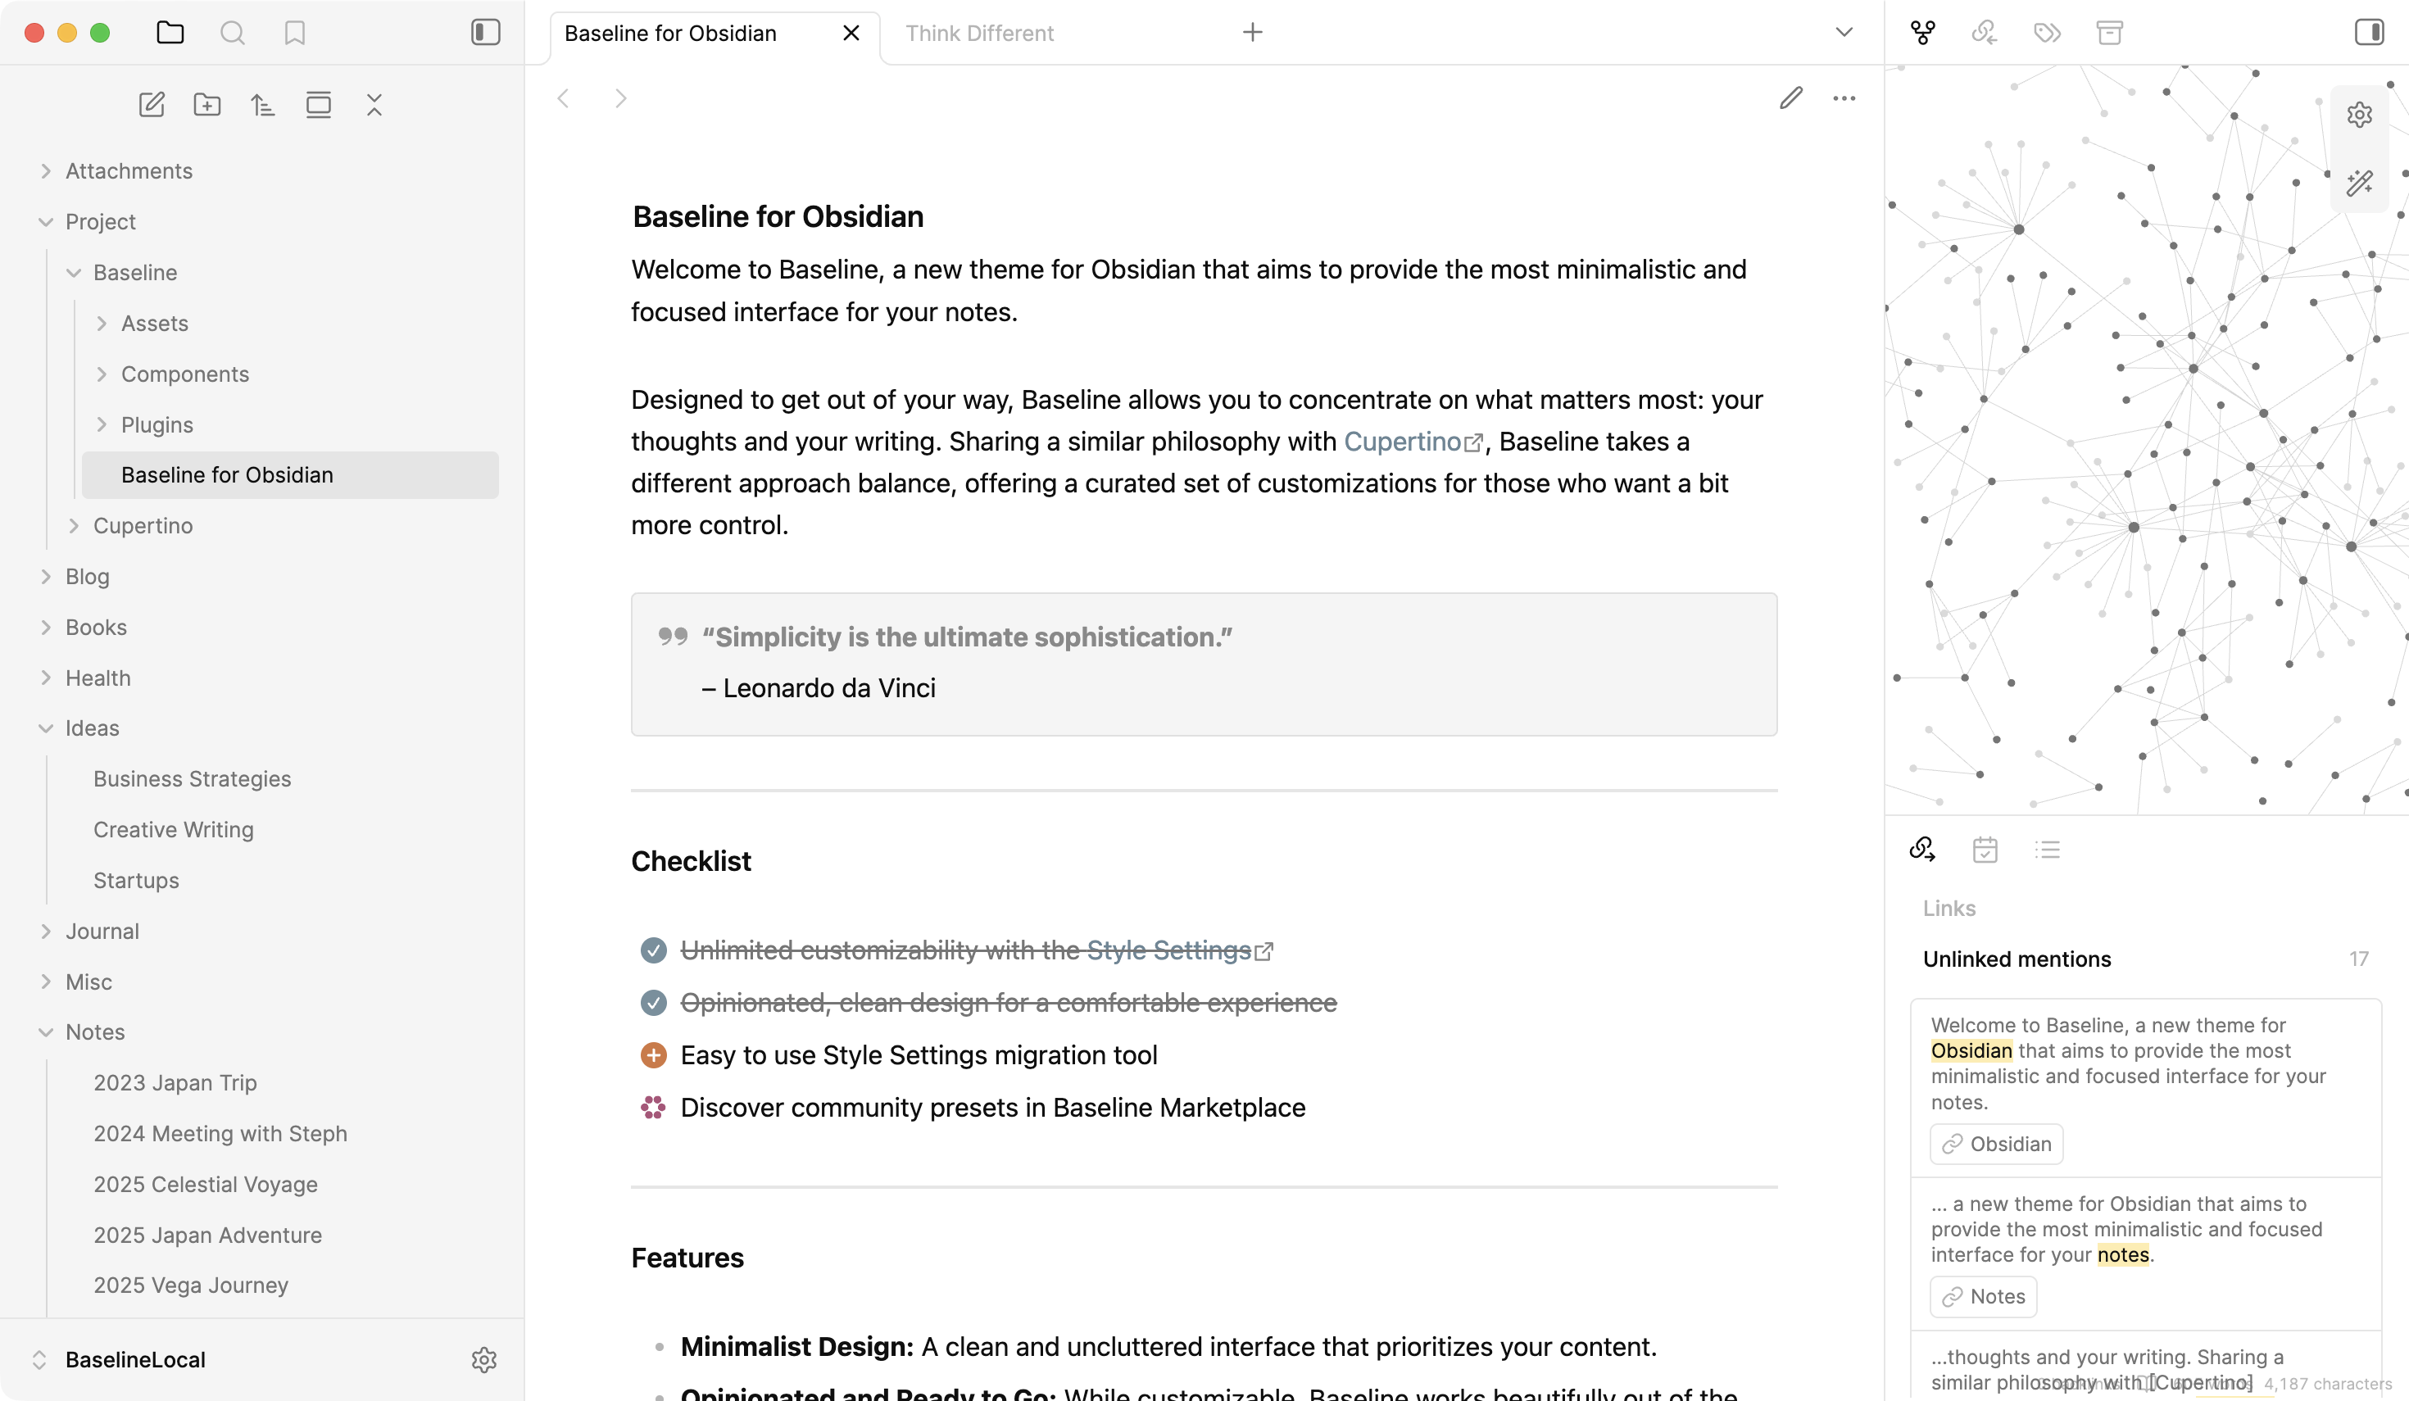Create a new note
This screenshot has height=1401, width=2409.
pos(152,105)
